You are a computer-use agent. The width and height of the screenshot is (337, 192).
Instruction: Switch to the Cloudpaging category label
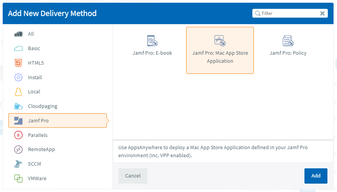tap(43, 106)
